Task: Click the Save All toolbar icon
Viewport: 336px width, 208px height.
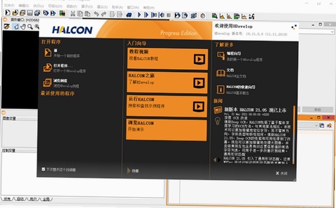Action: pyautogui.click(x=37, y=13)
